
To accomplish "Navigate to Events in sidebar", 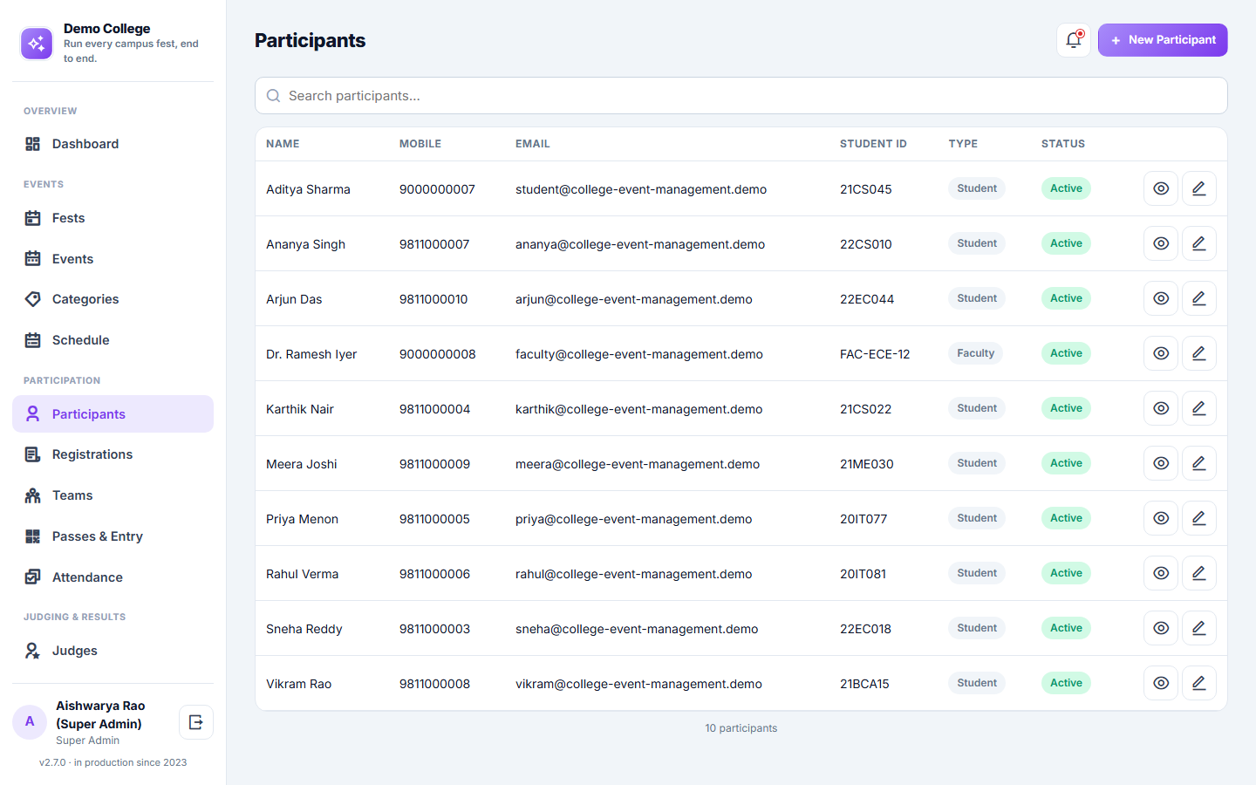I will [x=113, y=259].
